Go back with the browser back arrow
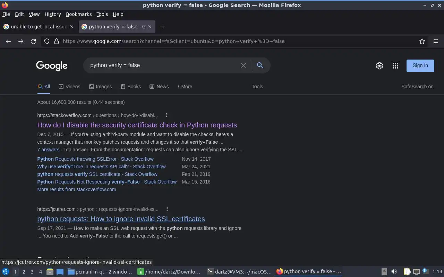Screen dimensions: 444x277 pos(8,41)
